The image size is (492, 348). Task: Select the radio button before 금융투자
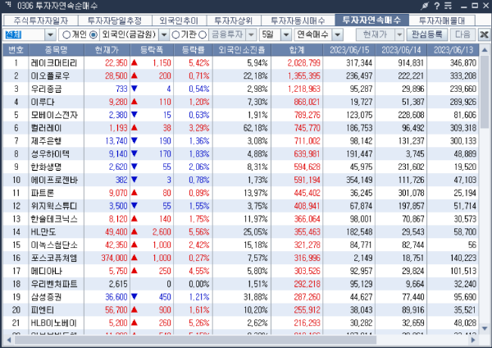203,34
